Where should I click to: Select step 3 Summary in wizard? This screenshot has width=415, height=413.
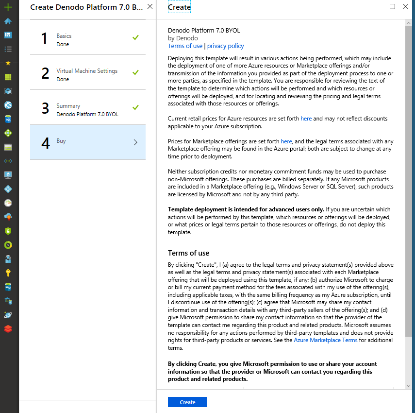tap(88, 107)
